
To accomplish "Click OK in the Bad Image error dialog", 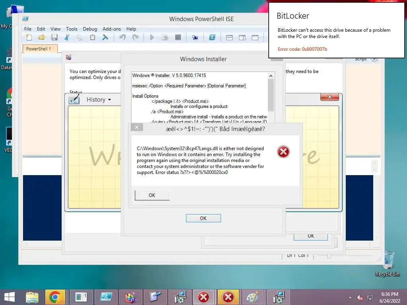I will [x=152, y=195].
